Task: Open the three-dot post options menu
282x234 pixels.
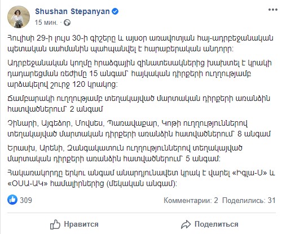Action: [x=273, y=10]
